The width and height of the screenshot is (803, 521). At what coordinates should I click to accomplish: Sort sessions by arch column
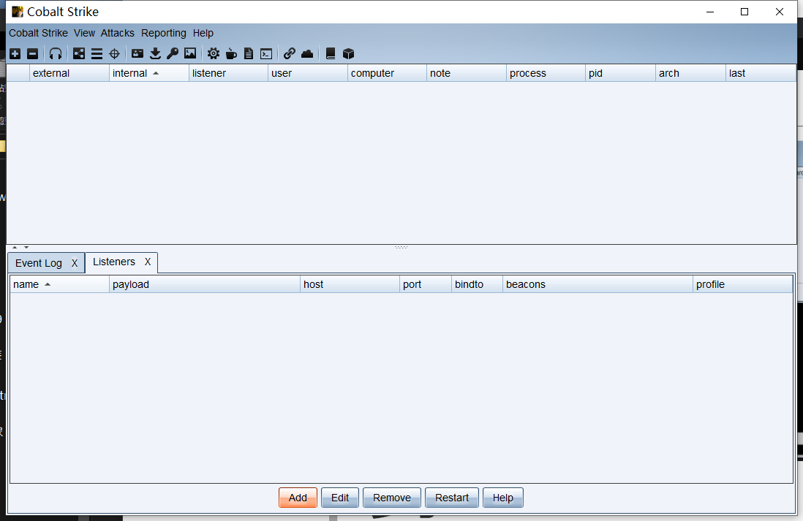(691, 73)
